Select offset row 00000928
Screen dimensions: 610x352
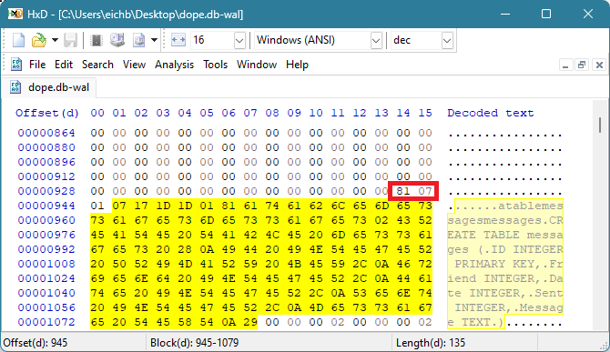[x=46, y=191]
